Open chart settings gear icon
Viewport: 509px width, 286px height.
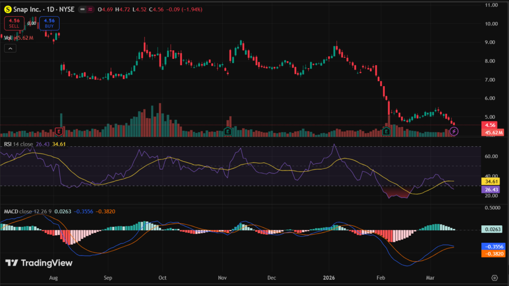(x=495, y=278)
